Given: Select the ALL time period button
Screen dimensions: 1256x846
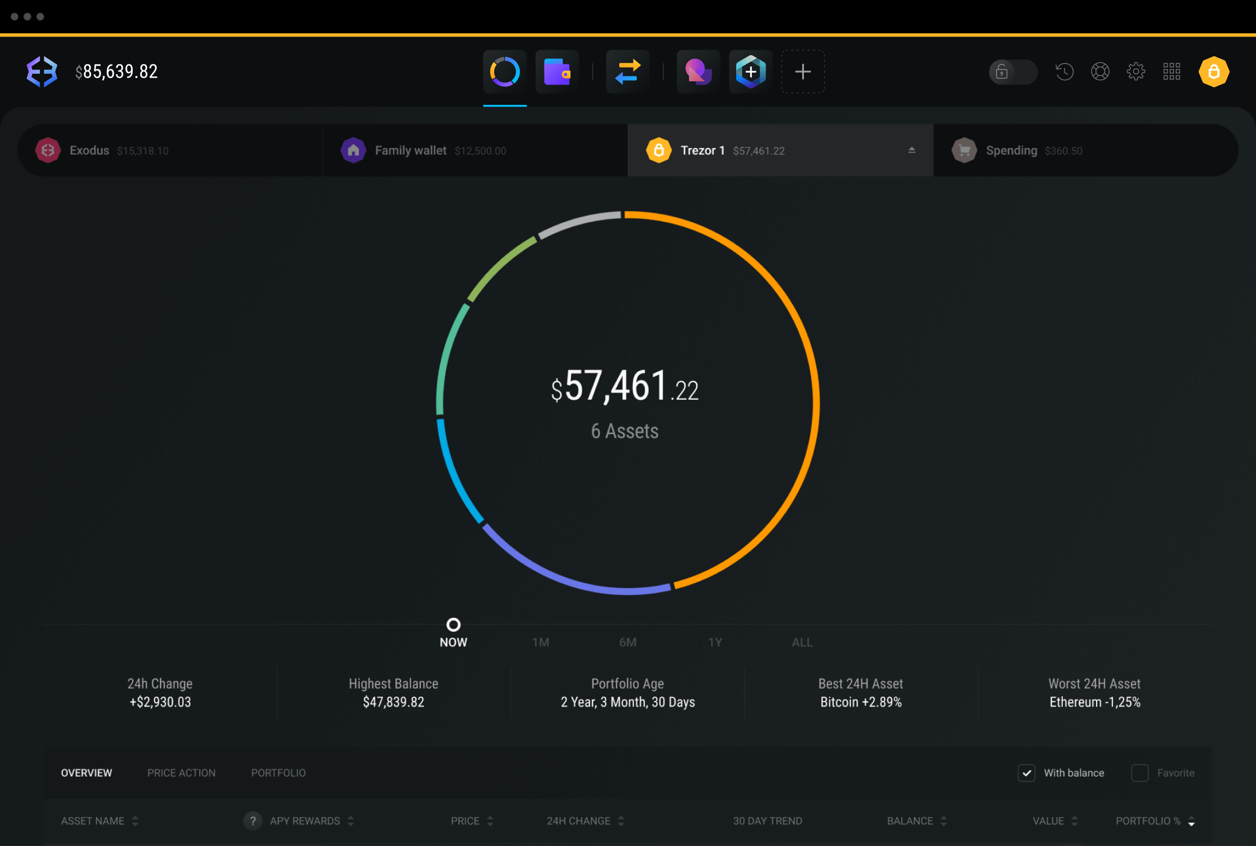Looking at the screenshot, I should pyautogui.click(x=800, y=642).
